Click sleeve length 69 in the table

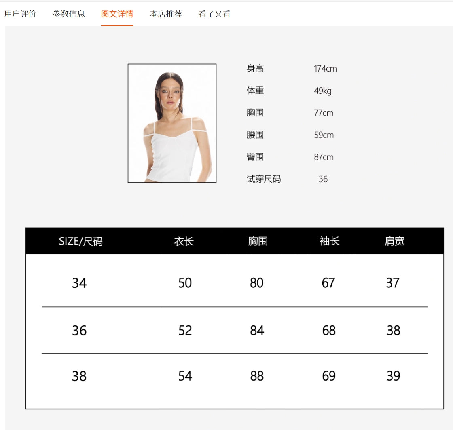coord(329,376)
